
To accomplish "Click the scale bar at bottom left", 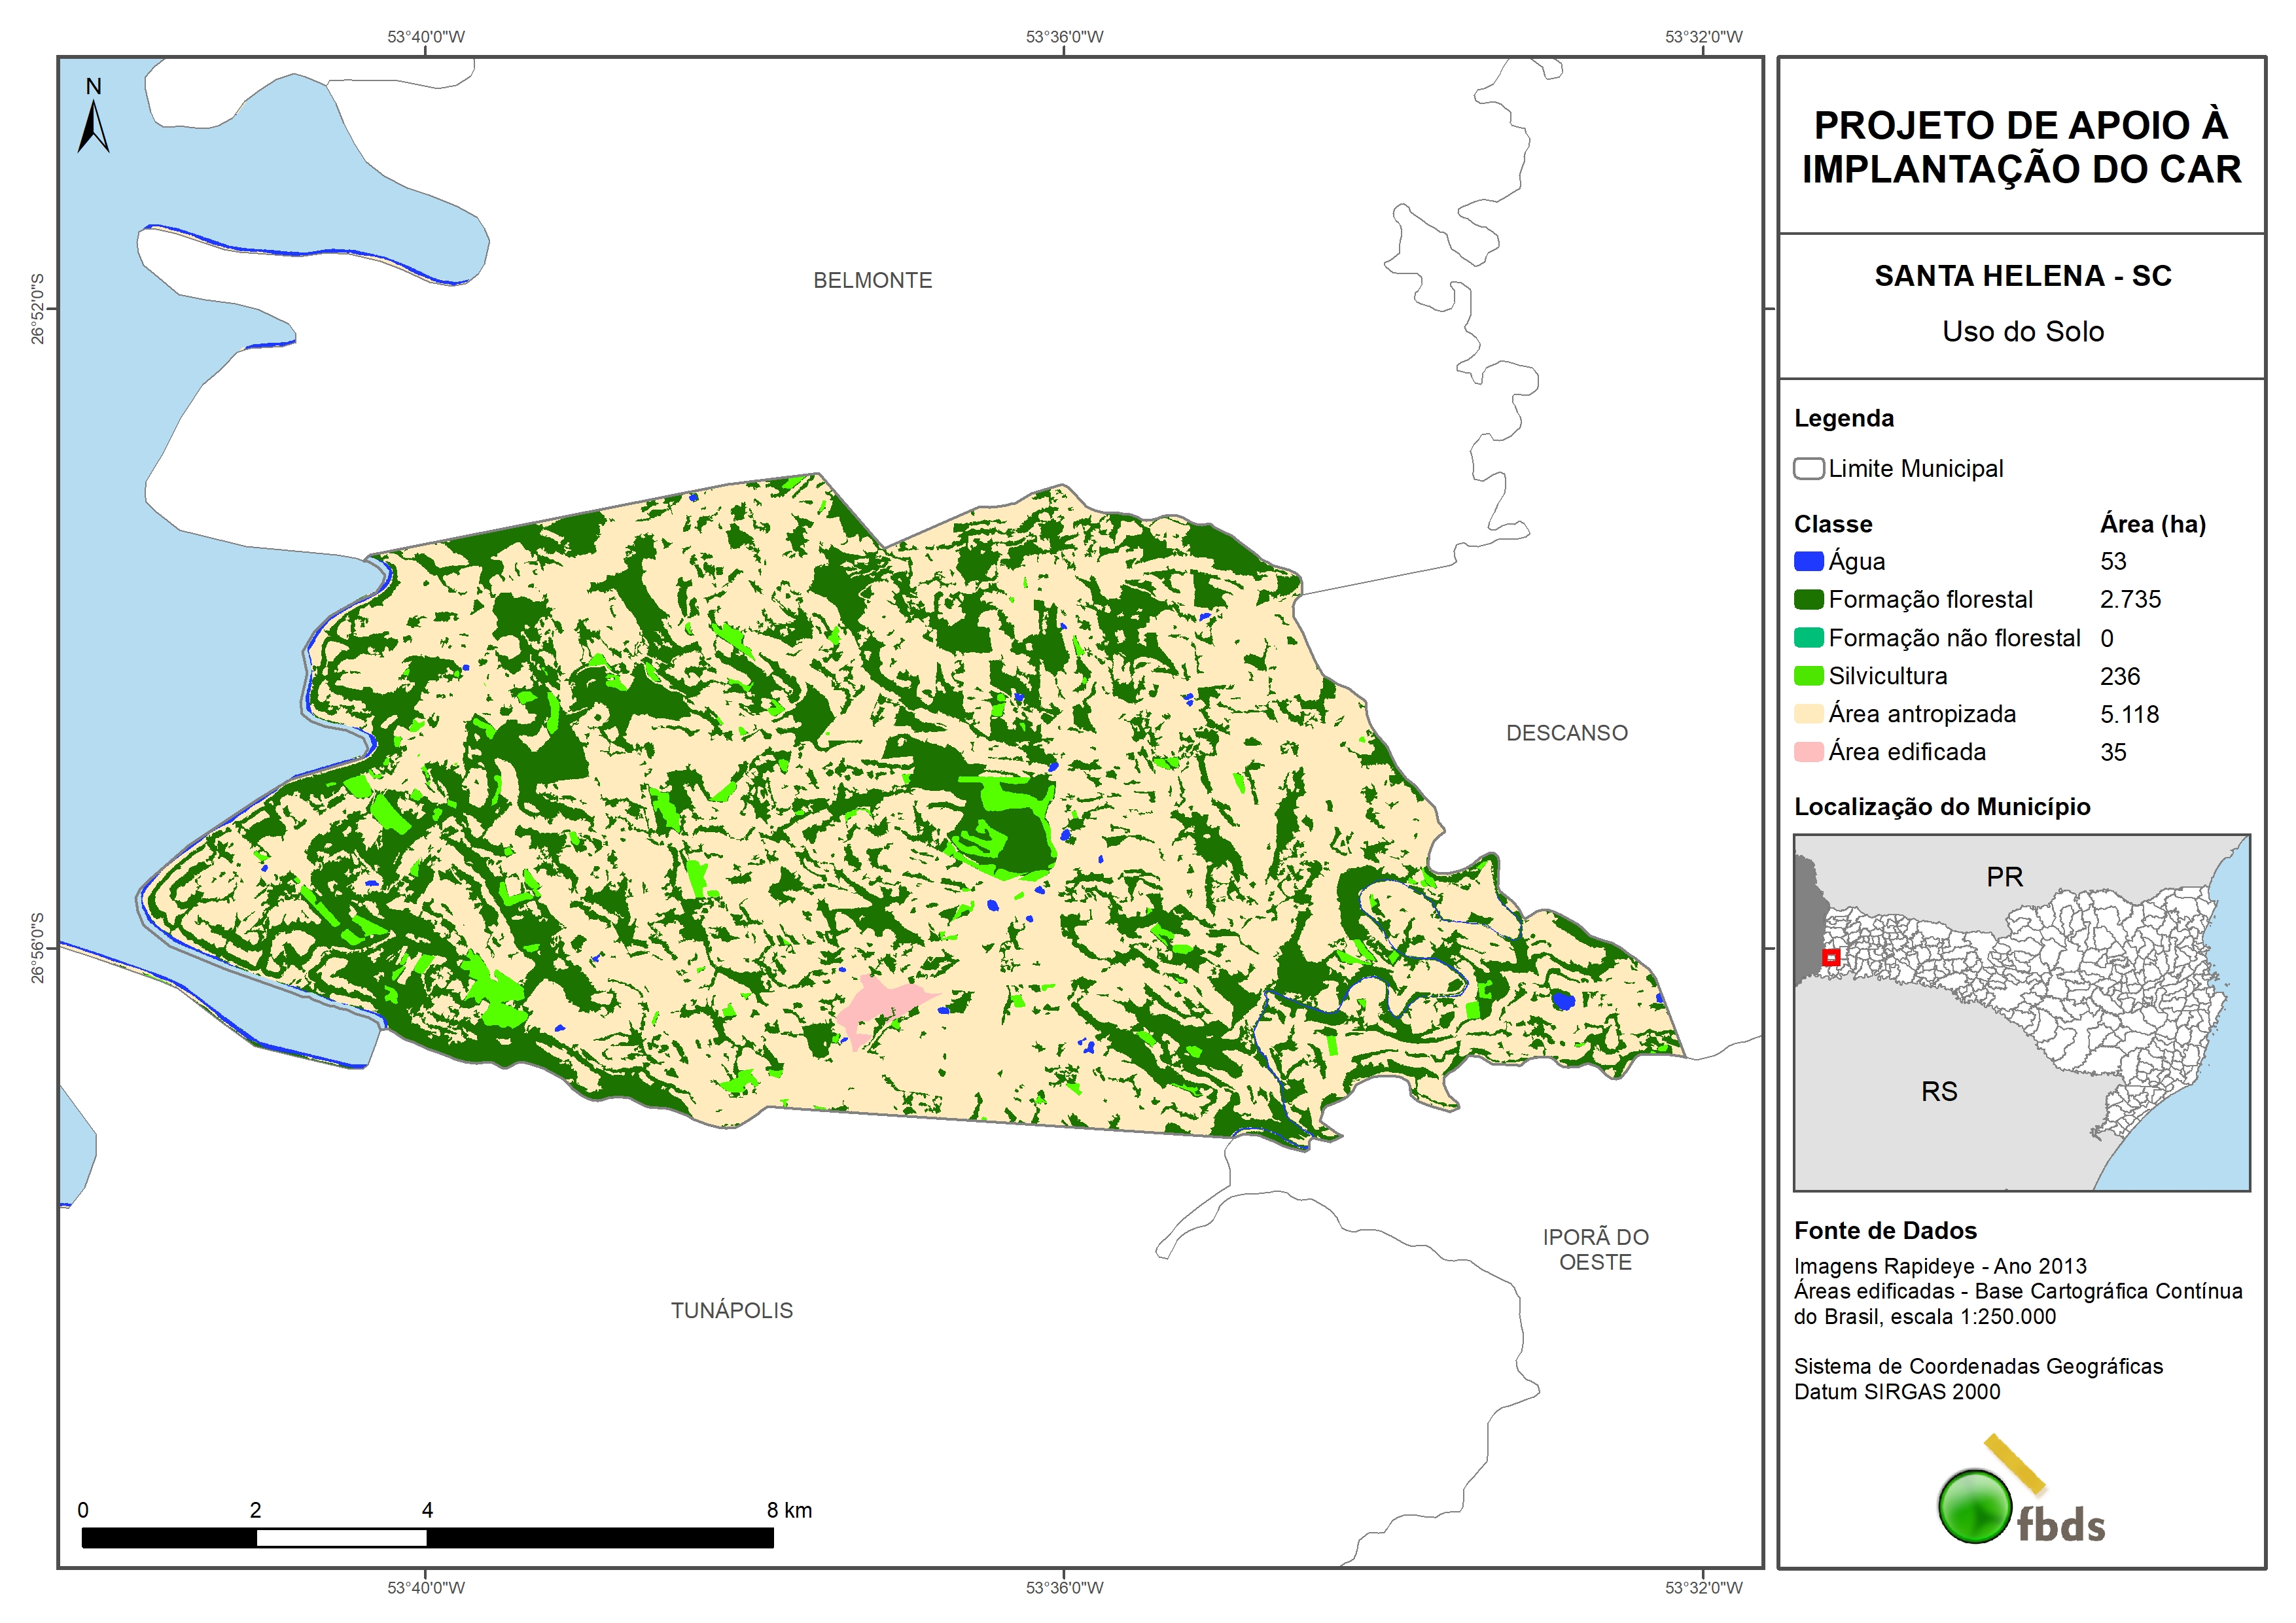I will 427,1537.
